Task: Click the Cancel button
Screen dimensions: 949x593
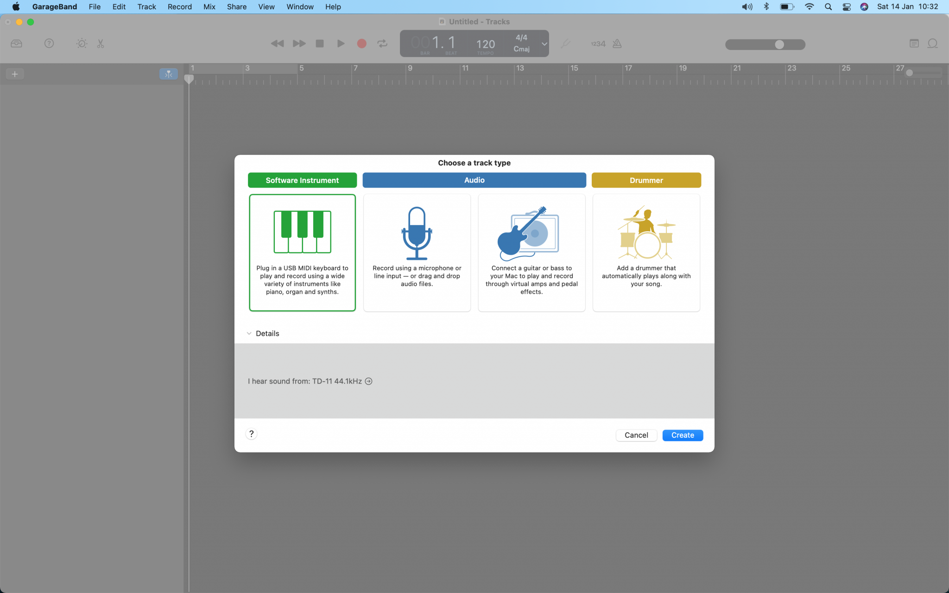Action: (636, 435)
